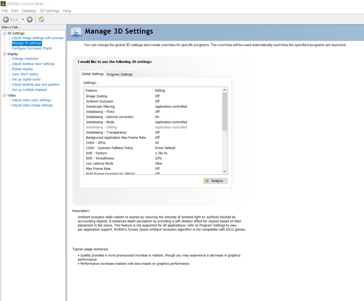
Task: Open the File menu
Action: click(x=5, y=11)
